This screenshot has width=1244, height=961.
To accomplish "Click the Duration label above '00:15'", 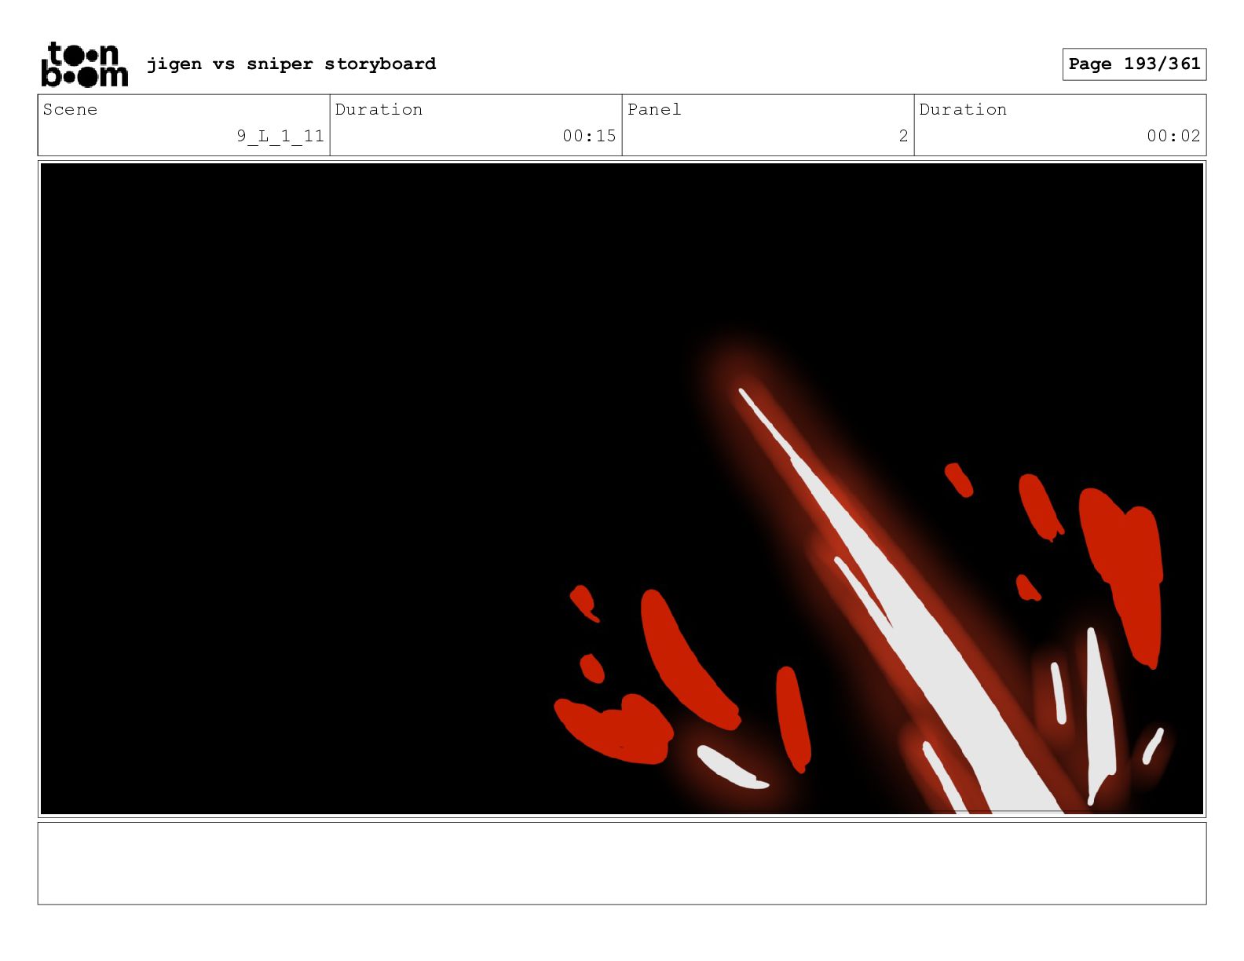I will pyautogui.click(x=379, y=109).
